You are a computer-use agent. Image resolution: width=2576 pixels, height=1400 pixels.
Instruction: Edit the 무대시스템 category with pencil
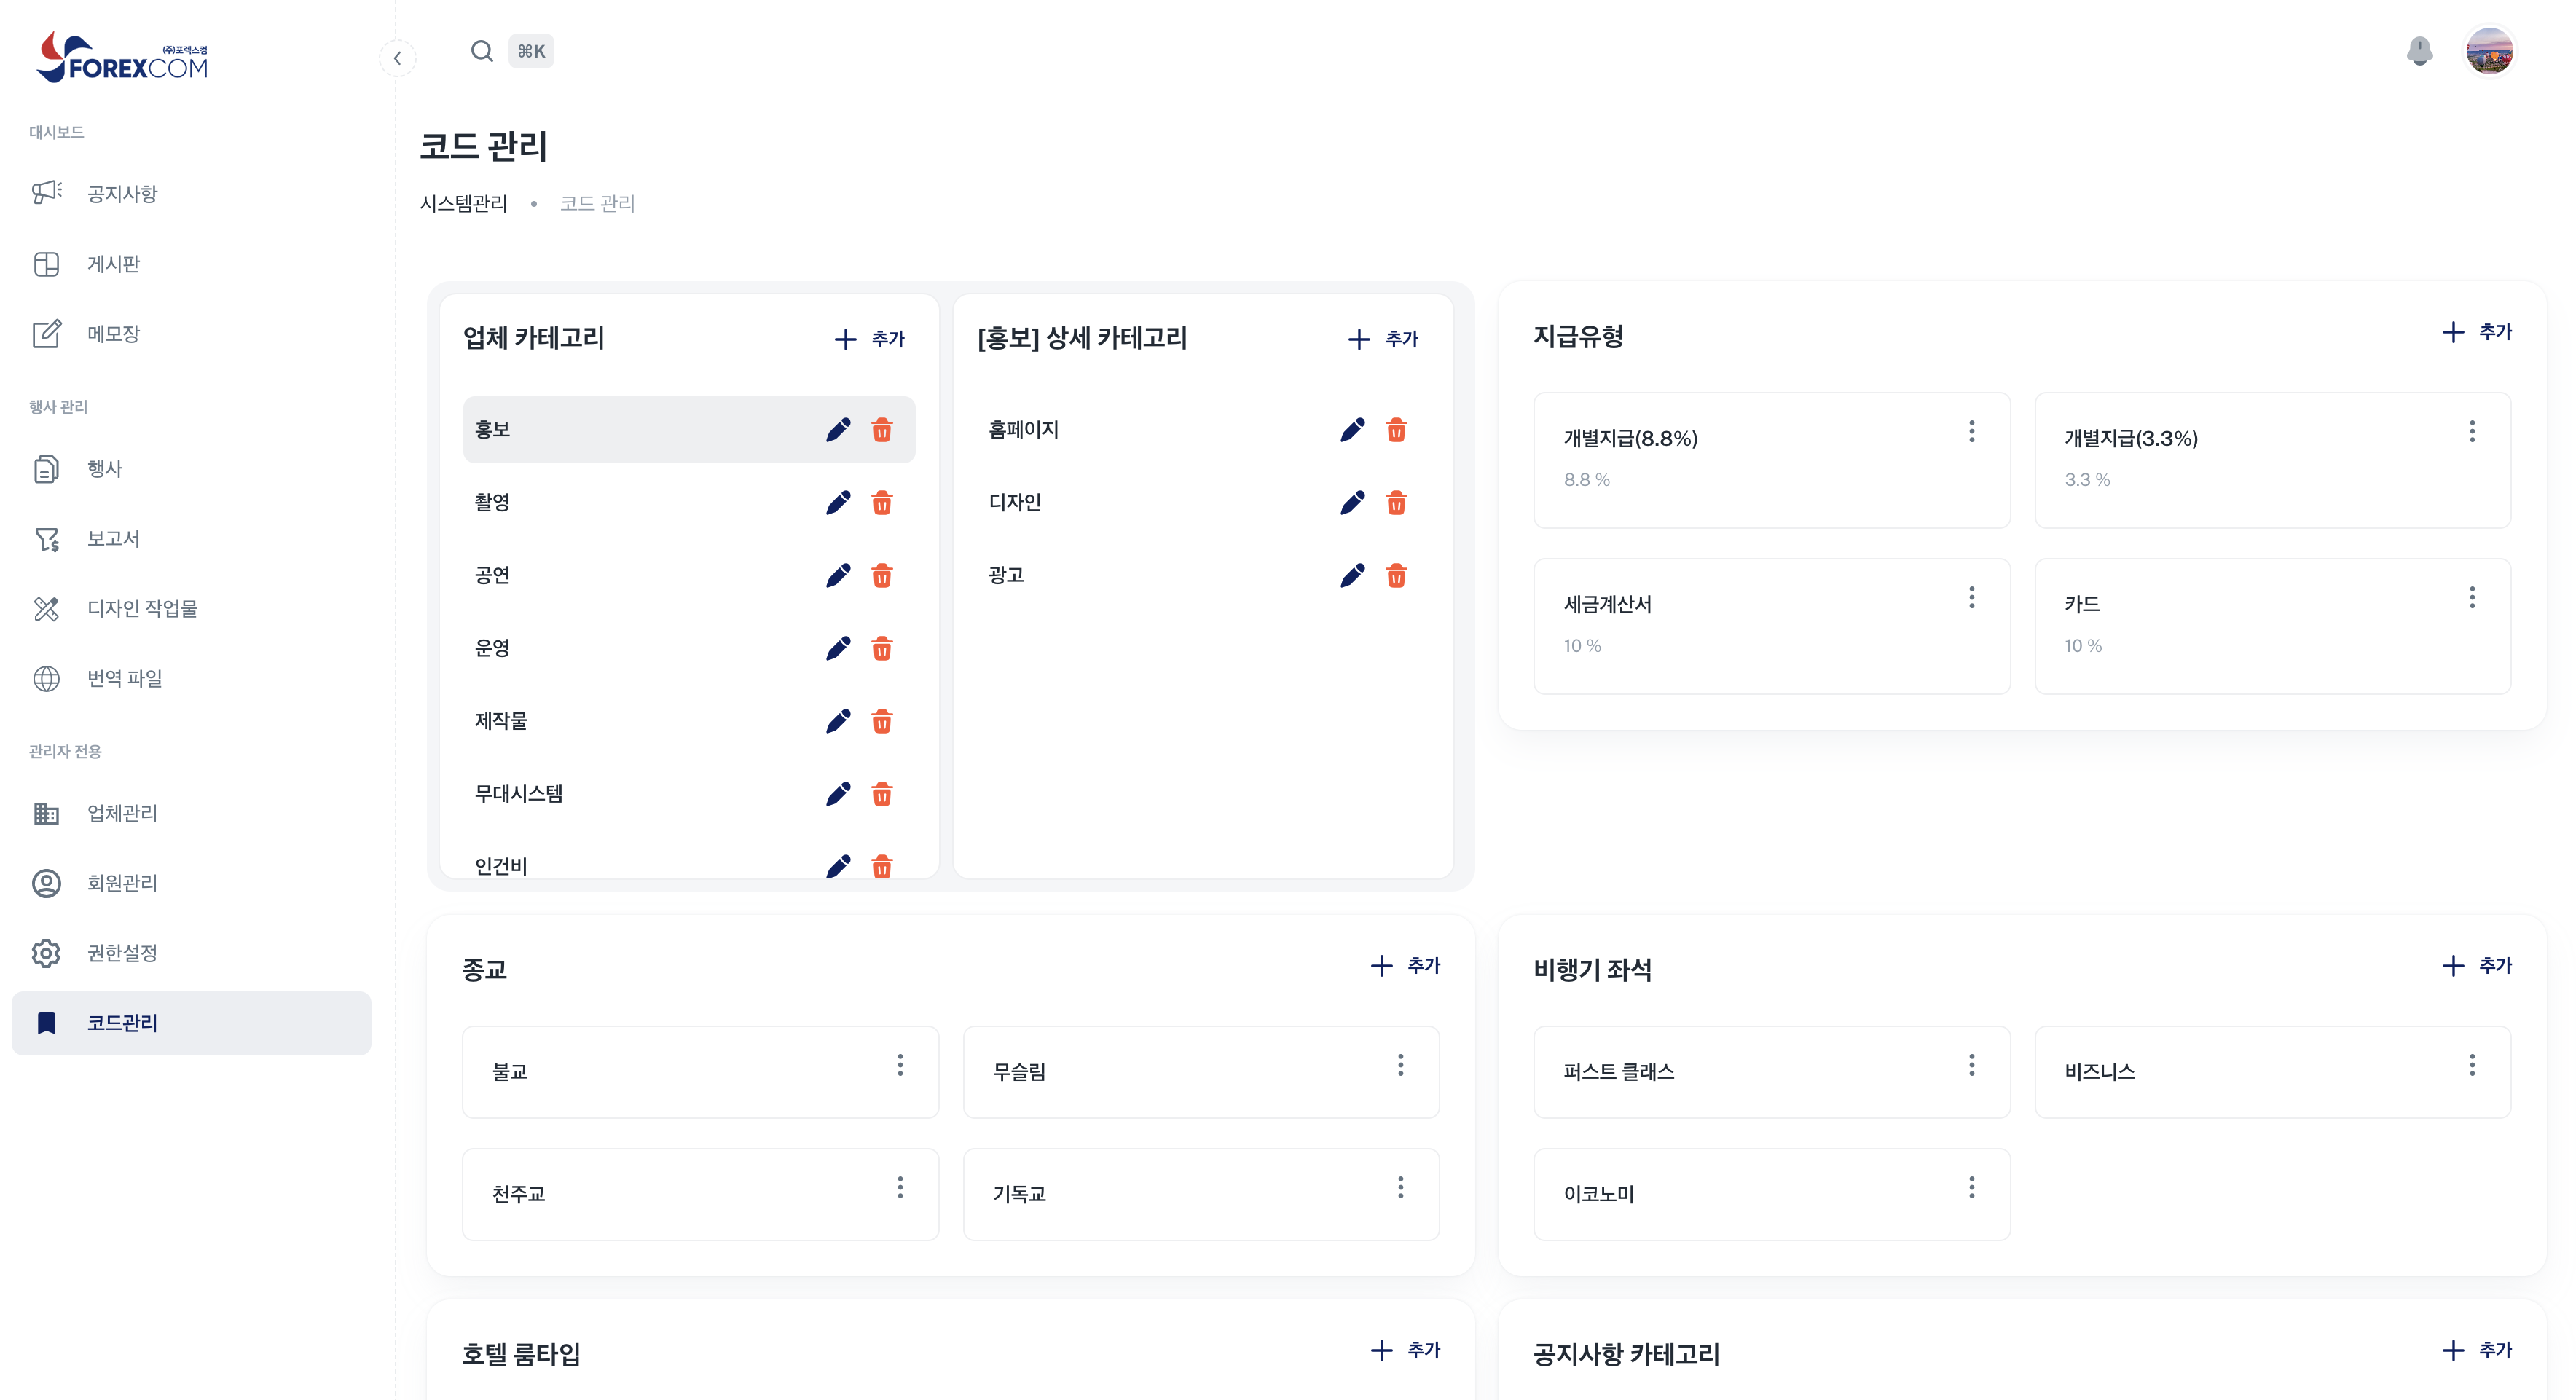838,794
